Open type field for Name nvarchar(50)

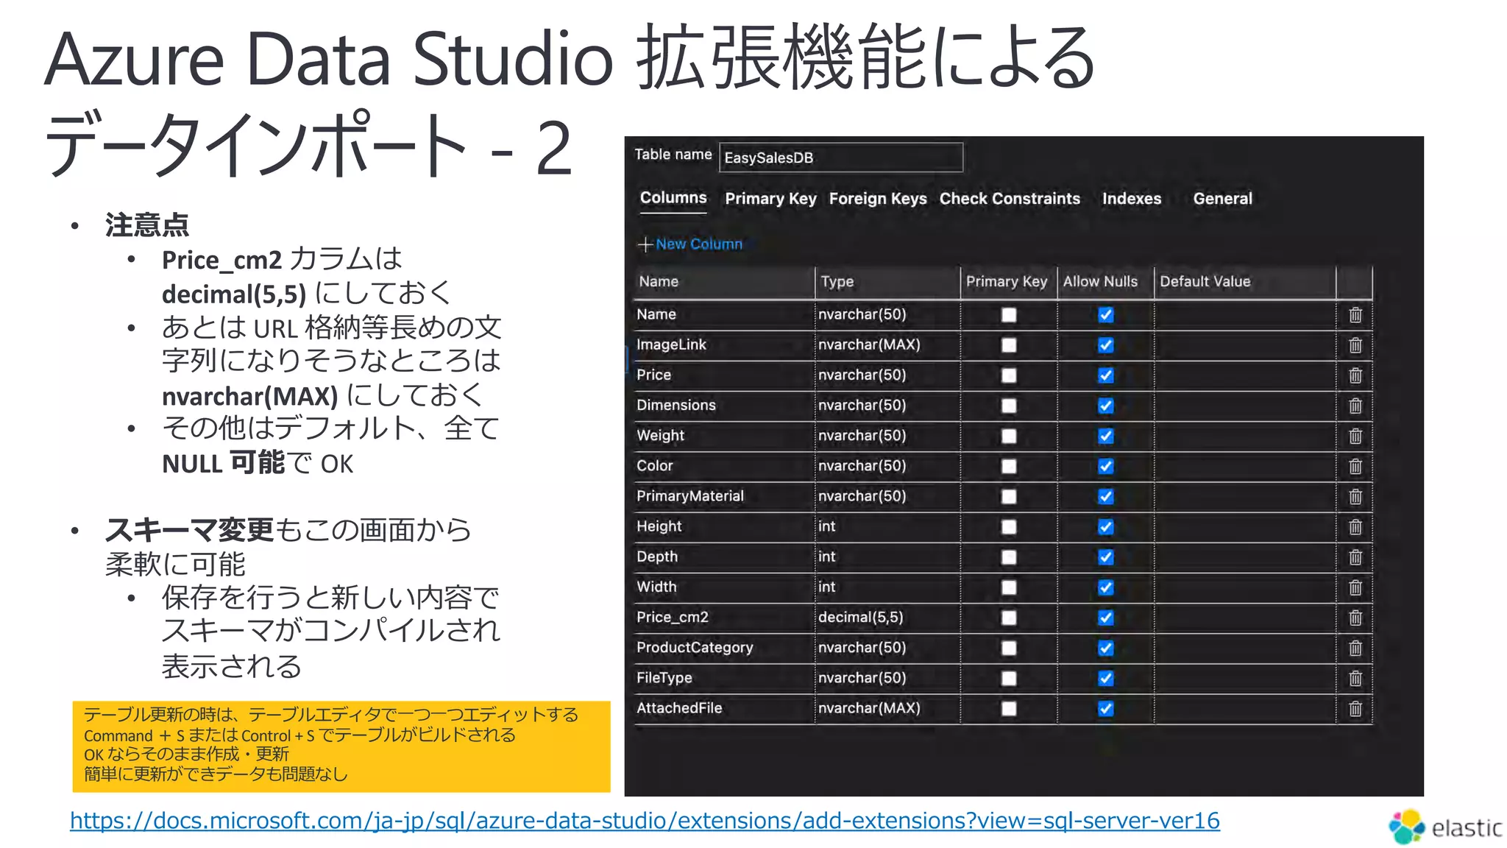tap(887, 314)
